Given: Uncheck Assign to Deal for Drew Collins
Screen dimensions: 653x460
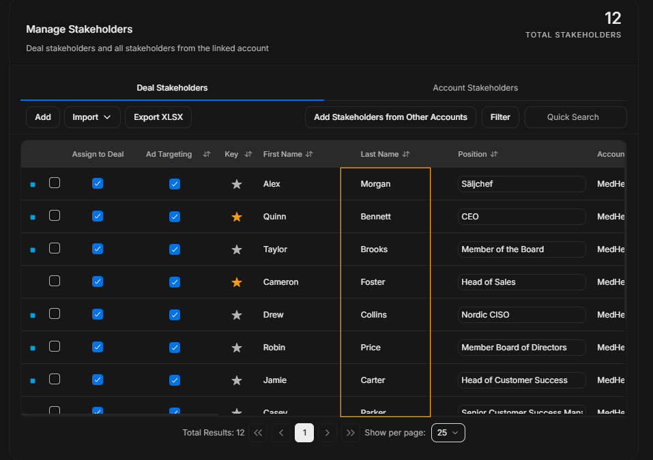Looking at the screenshot, I should [x=98, y=314].
